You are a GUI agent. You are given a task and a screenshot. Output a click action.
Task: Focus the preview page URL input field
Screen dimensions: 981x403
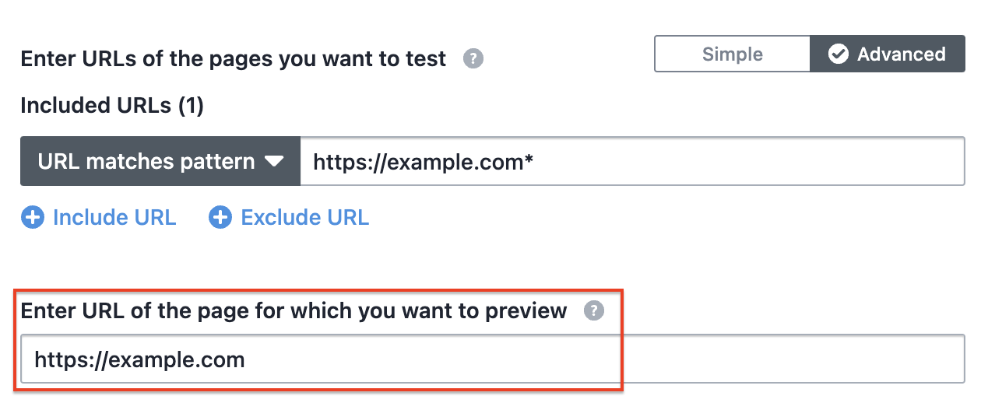(x=493, y=359)
